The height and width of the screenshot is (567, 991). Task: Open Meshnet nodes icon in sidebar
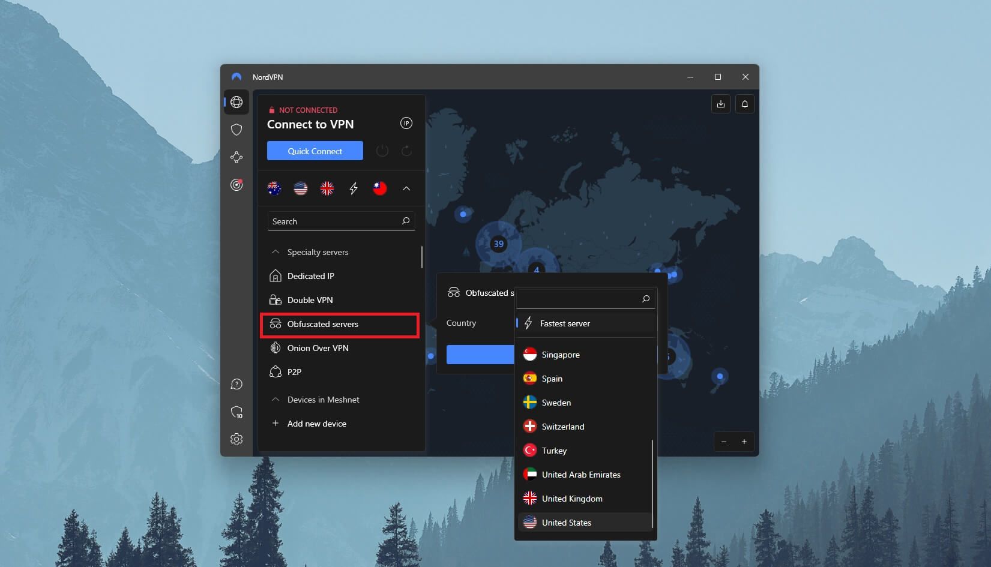(236, 157)
